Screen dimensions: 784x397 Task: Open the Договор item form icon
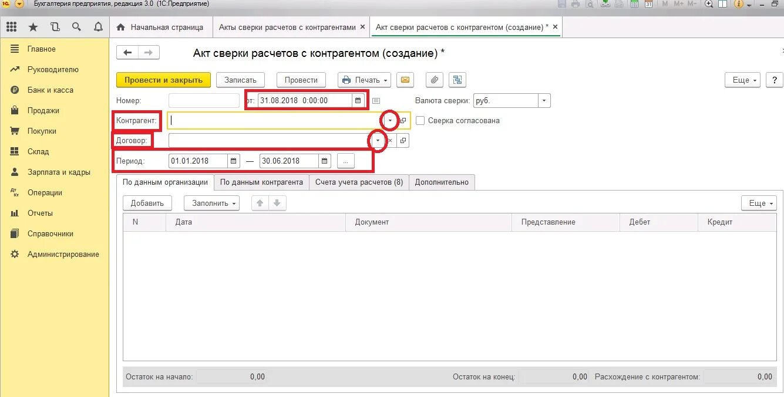tap(403, 141)
